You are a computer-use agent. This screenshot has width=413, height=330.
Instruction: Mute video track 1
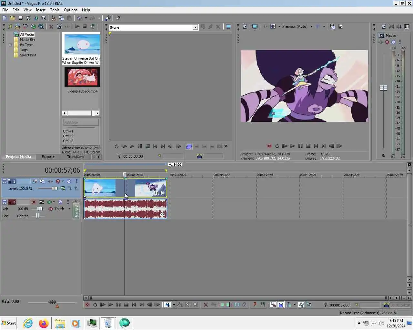pos(69,181)
